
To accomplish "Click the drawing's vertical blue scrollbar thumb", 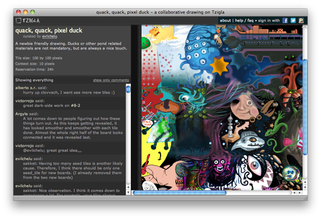I will pyautogui.click(x=305, y=107).
